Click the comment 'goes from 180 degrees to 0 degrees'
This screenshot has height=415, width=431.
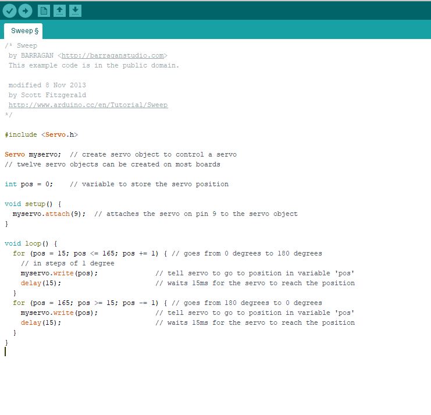tap(247, 303)
